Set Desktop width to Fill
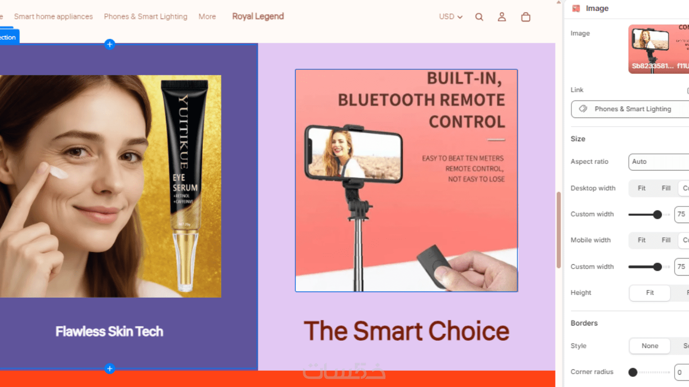689x387 pixels. pos(666,188)
